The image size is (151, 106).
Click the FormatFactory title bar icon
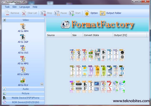point(3,2)
